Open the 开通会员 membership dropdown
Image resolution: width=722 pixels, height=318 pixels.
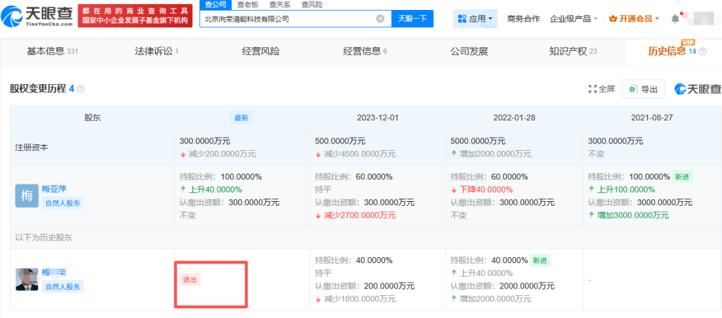[634, 19]
